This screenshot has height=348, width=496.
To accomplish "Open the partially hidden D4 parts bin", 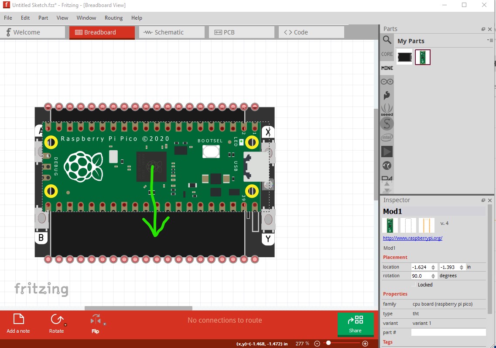I will point(387,178).
